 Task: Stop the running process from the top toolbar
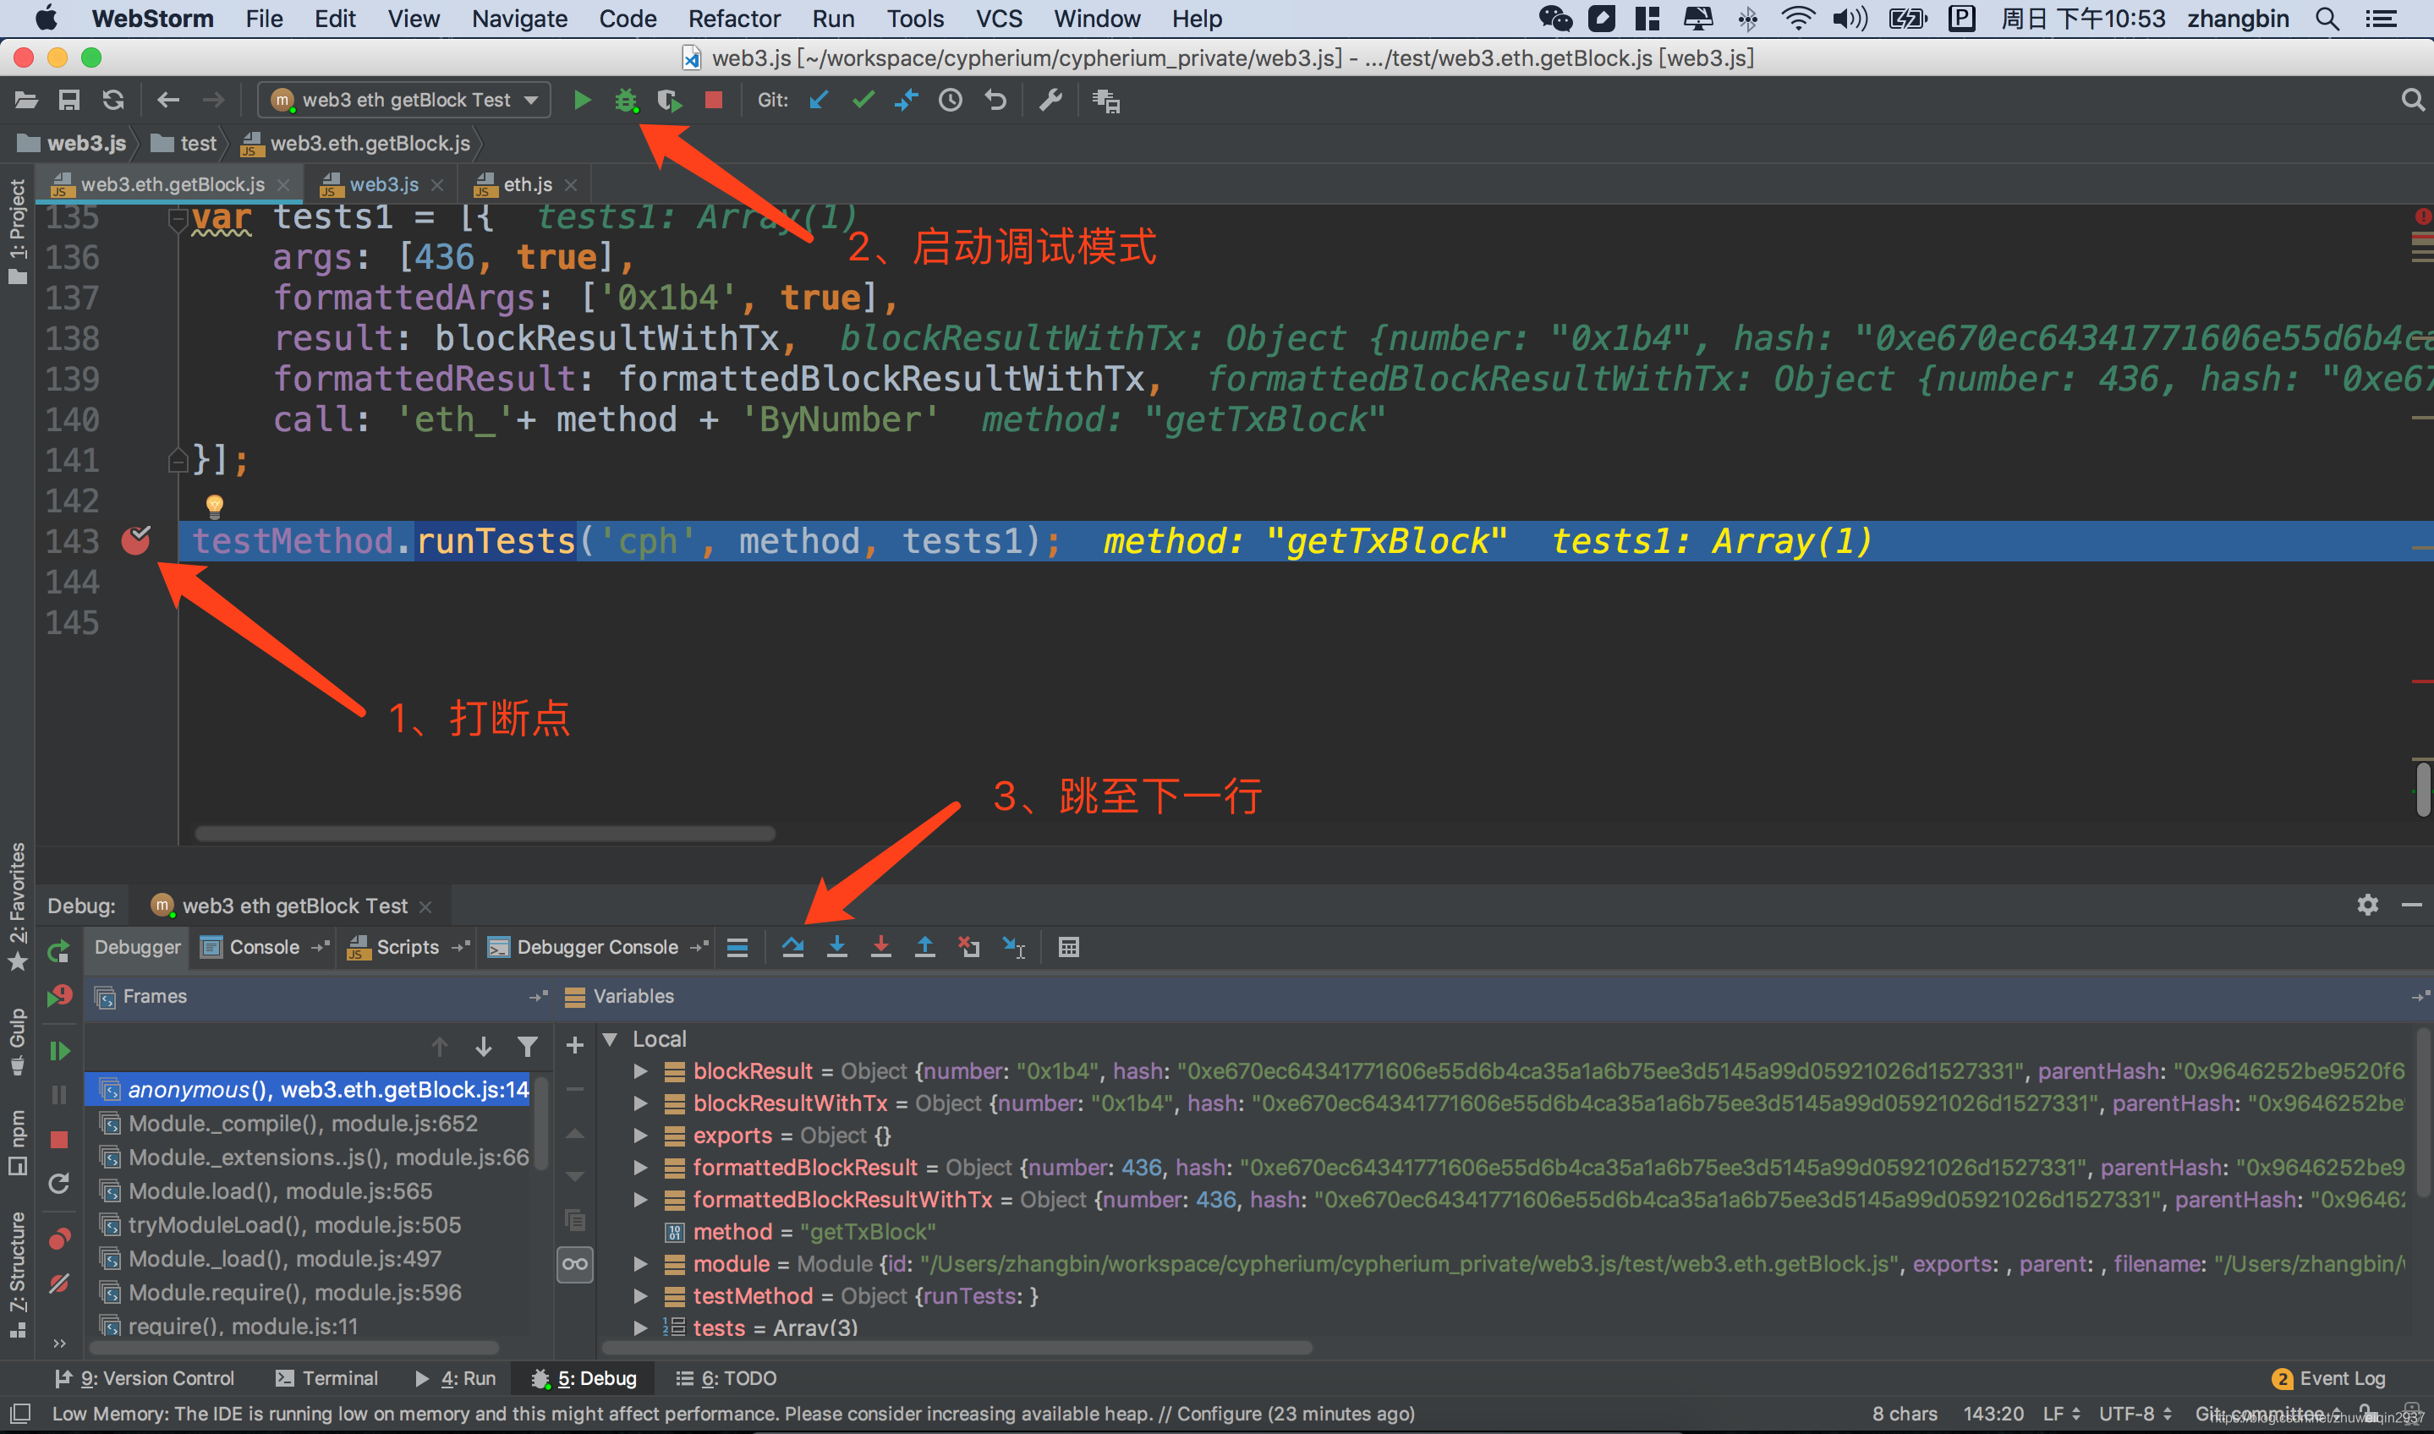(x=713, y=100)
